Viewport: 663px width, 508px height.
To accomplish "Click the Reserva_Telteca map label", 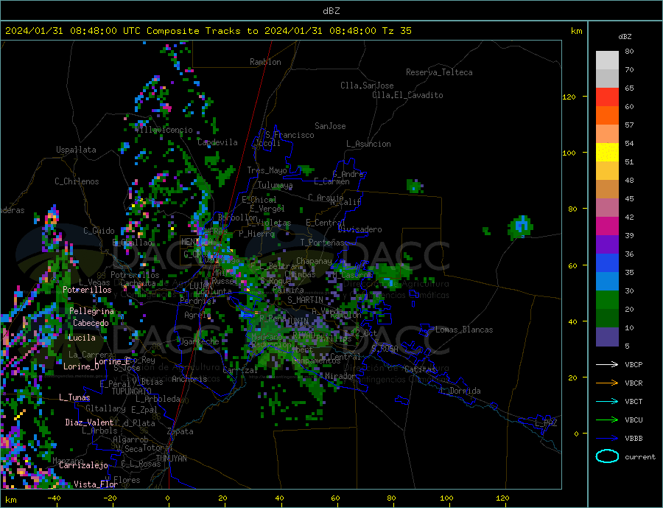I will [x=439, y=72].
